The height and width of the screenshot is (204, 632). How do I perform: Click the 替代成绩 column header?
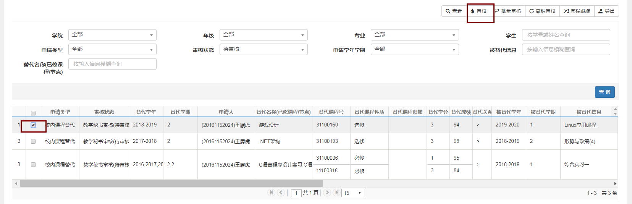(461, 112)
